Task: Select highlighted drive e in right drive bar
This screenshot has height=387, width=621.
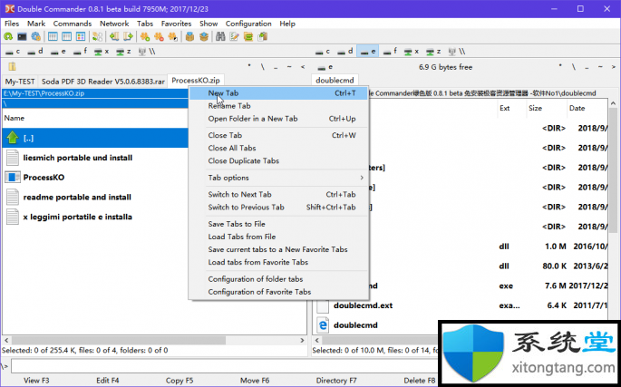Action: [x=368, y=52]
